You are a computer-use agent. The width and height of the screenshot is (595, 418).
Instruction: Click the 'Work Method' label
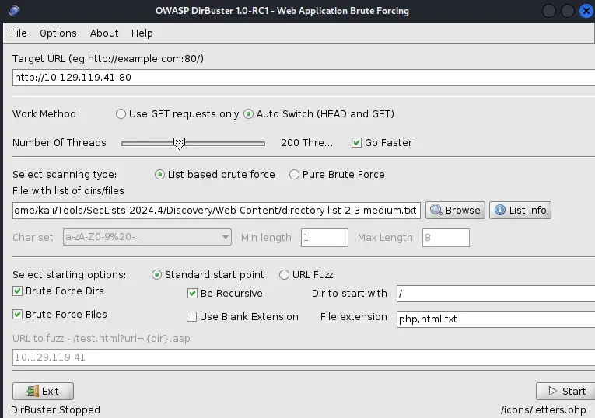tap(44, 113)
